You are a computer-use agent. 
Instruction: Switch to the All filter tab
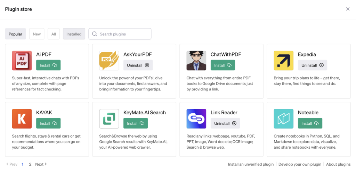[54, 34]
